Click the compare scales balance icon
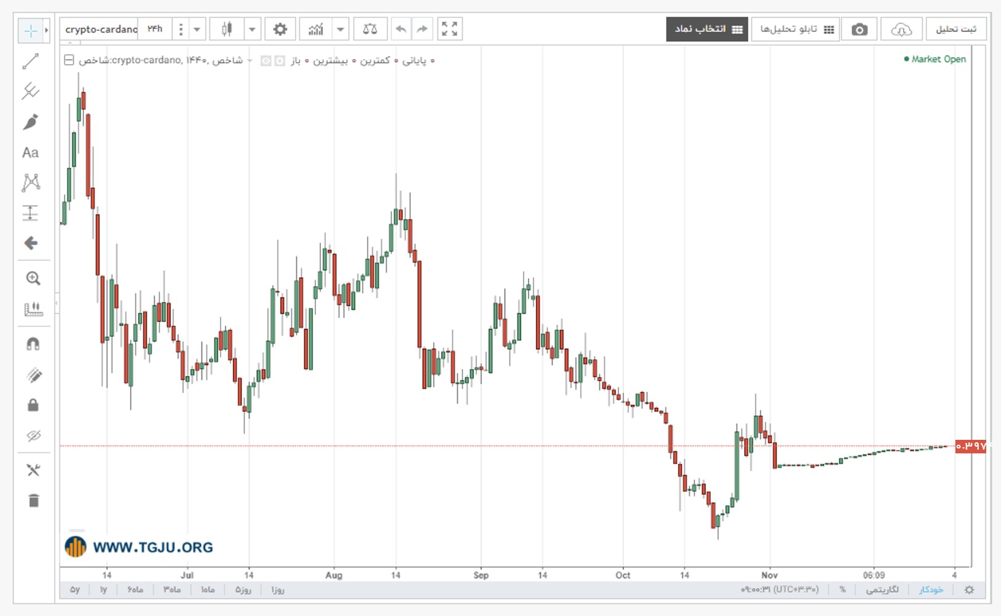The image size is (1001, 616). (370, 29)
